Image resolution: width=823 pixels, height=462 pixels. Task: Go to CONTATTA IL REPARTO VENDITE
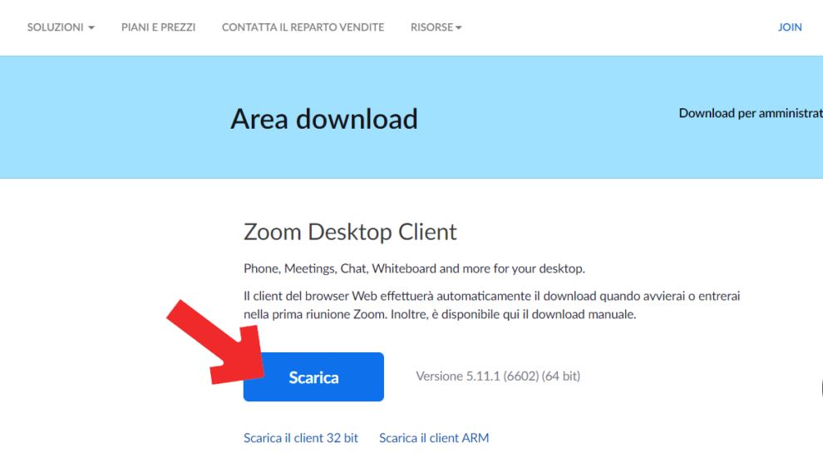point(303,27)
